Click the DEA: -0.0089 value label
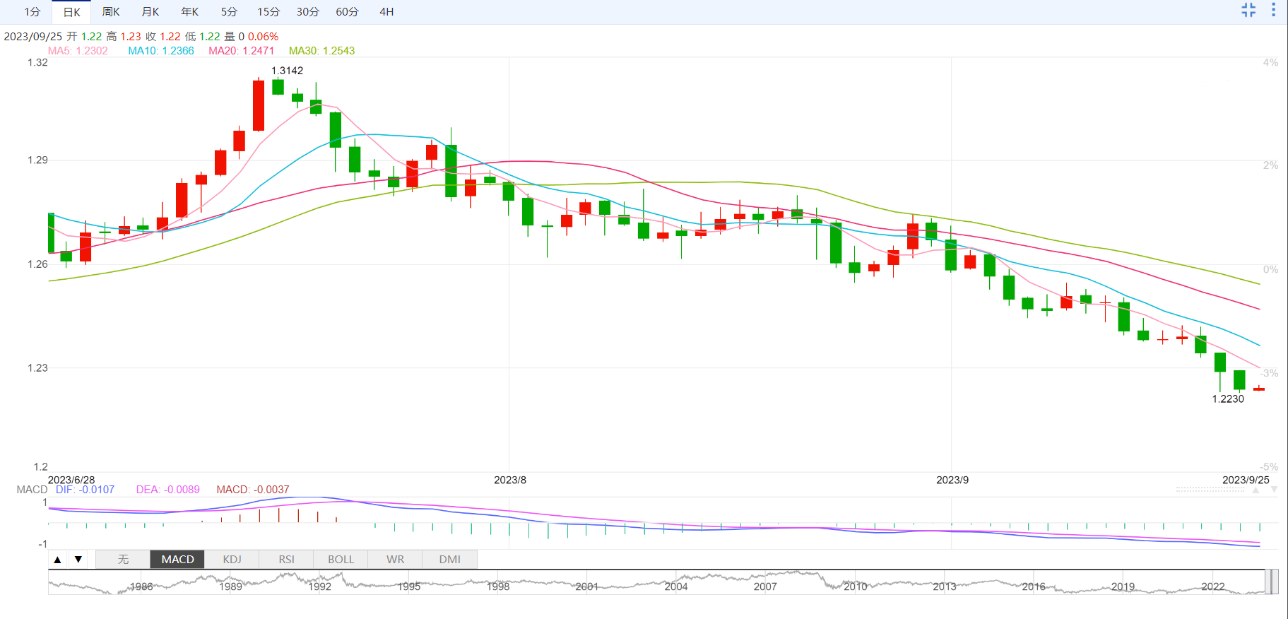The height and width of the screenshot is (619, 1288). tap(168, 490)
